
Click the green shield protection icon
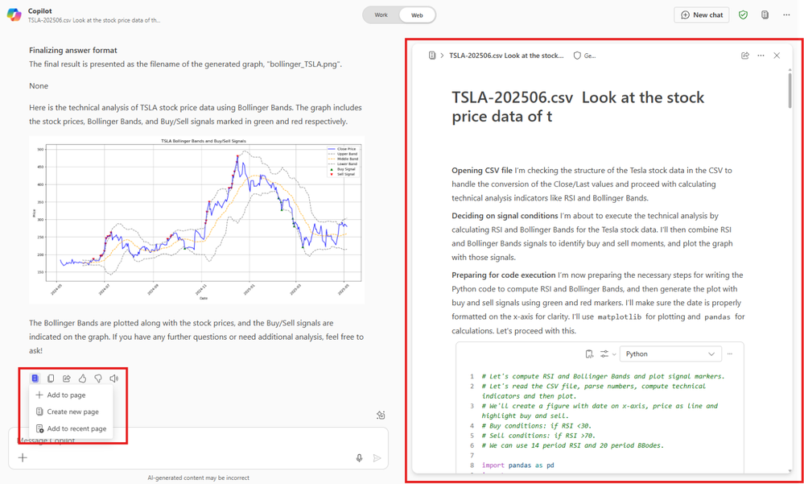click(743, 14)
